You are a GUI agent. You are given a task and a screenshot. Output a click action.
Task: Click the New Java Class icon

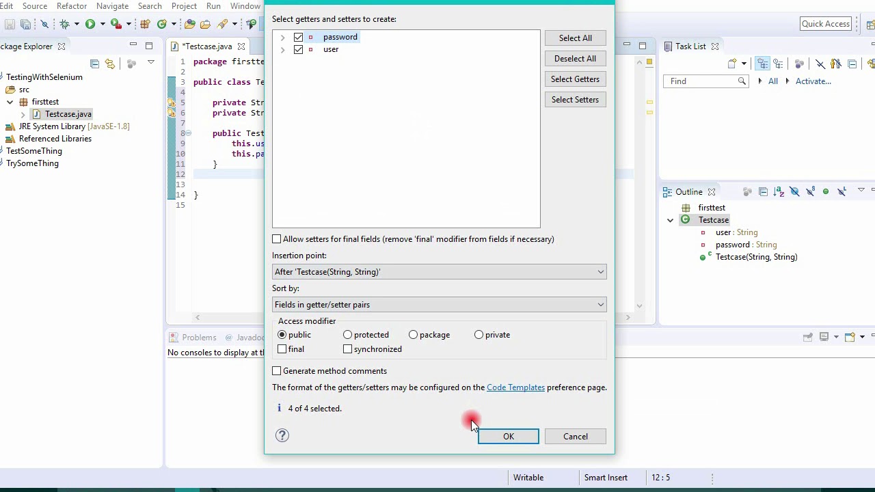click(162, 24)
